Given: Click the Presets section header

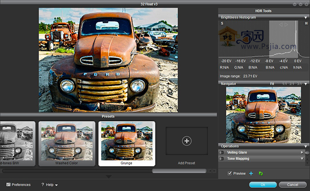Looking at the screenshot, I should coord(108,117).
